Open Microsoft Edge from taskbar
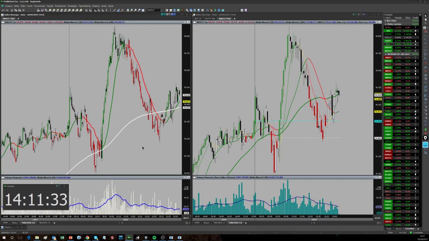This screenshot has height=241, width=429. (29, 238)
